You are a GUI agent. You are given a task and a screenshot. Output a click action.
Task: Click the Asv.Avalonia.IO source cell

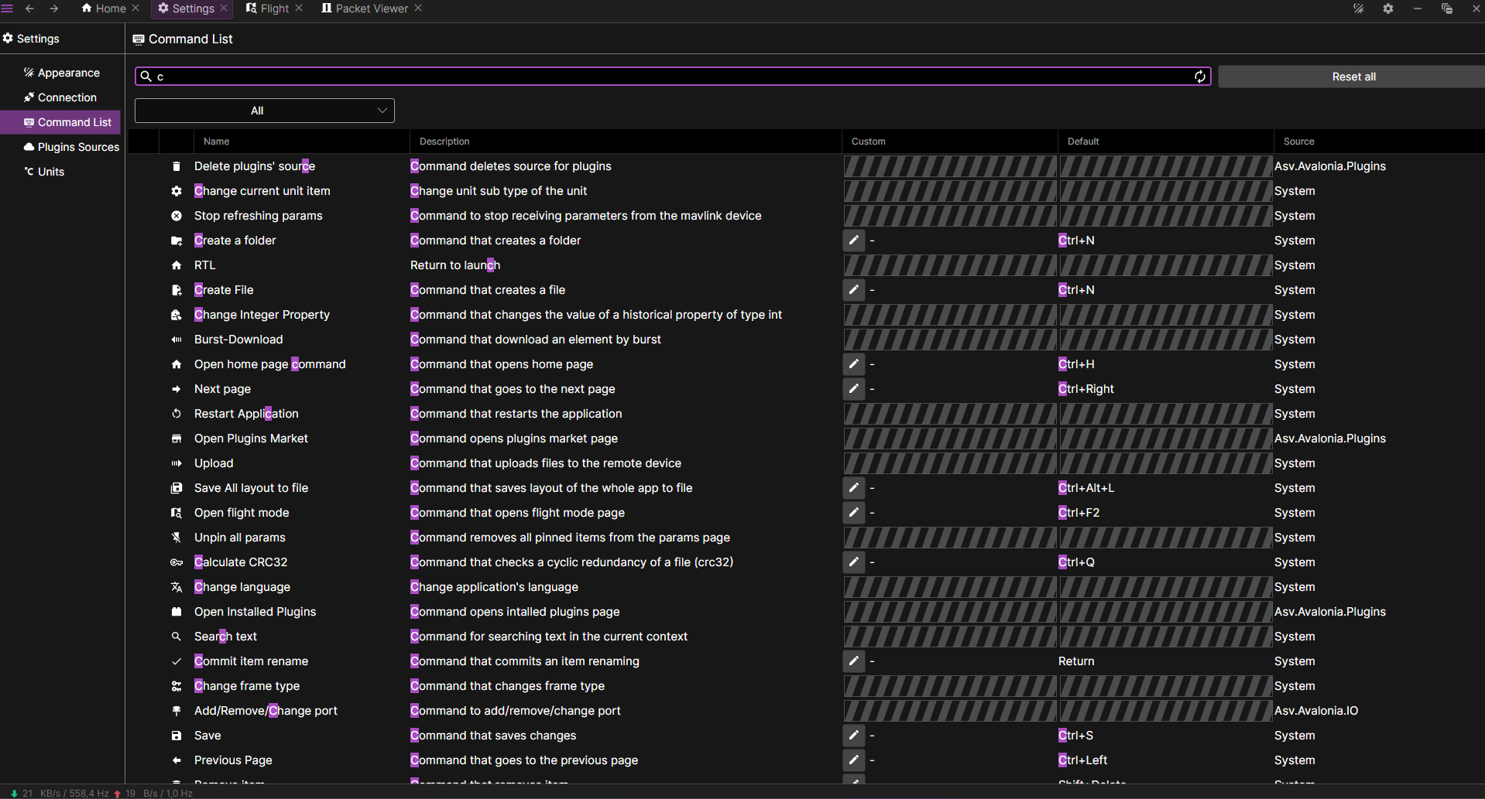click(x=1316, y=711)
